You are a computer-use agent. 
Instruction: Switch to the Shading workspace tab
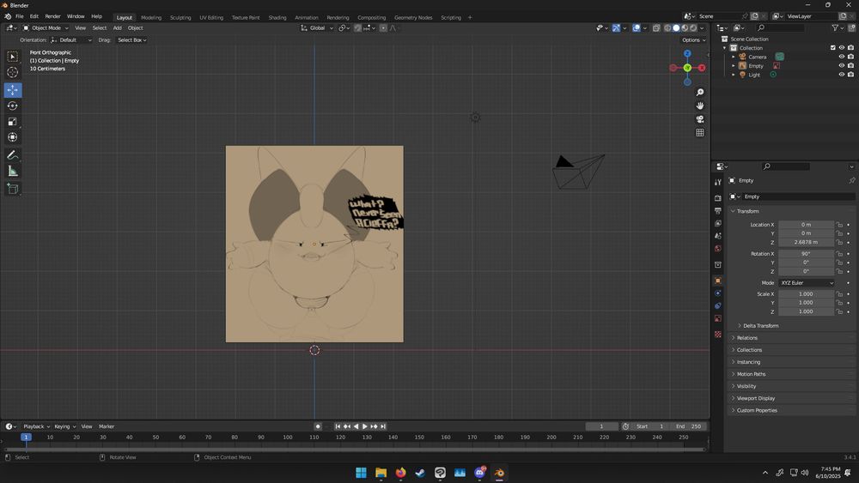point(277,17)
